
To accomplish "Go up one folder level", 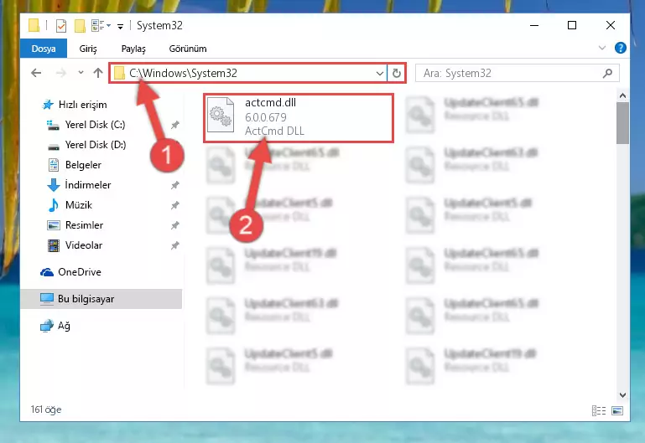I will pyautogui.click(x=98, y=73).
